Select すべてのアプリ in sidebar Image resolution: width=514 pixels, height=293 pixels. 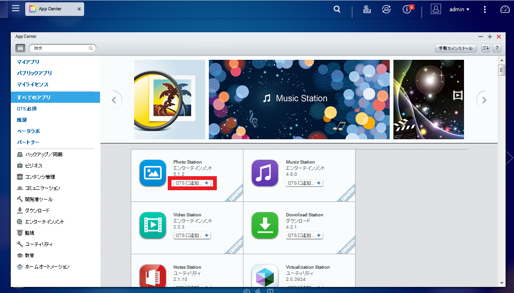pyautogui.click(x=55, y=97)
